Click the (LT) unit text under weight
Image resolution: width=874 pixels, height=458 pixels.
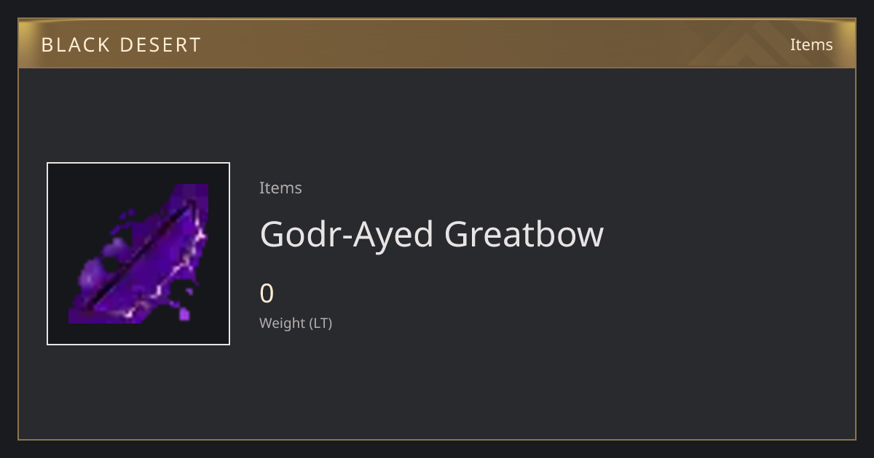pos(321,323)
